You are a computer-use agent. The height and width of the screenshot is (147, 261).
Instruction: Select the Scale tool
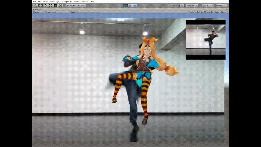coord(51,5)
